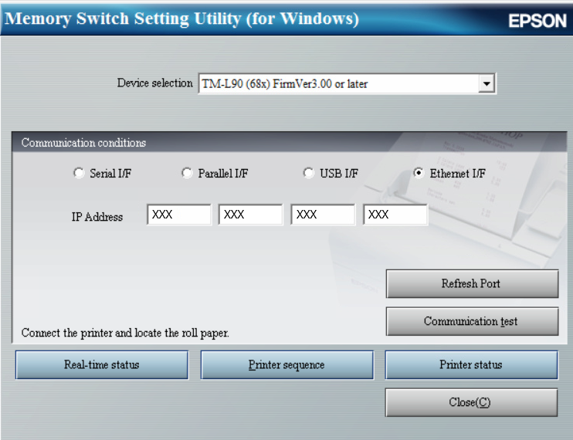This screenshot has height=440, width=573.
Task: Click the 'Connect the printer' status message
Action: pos(125,333)
